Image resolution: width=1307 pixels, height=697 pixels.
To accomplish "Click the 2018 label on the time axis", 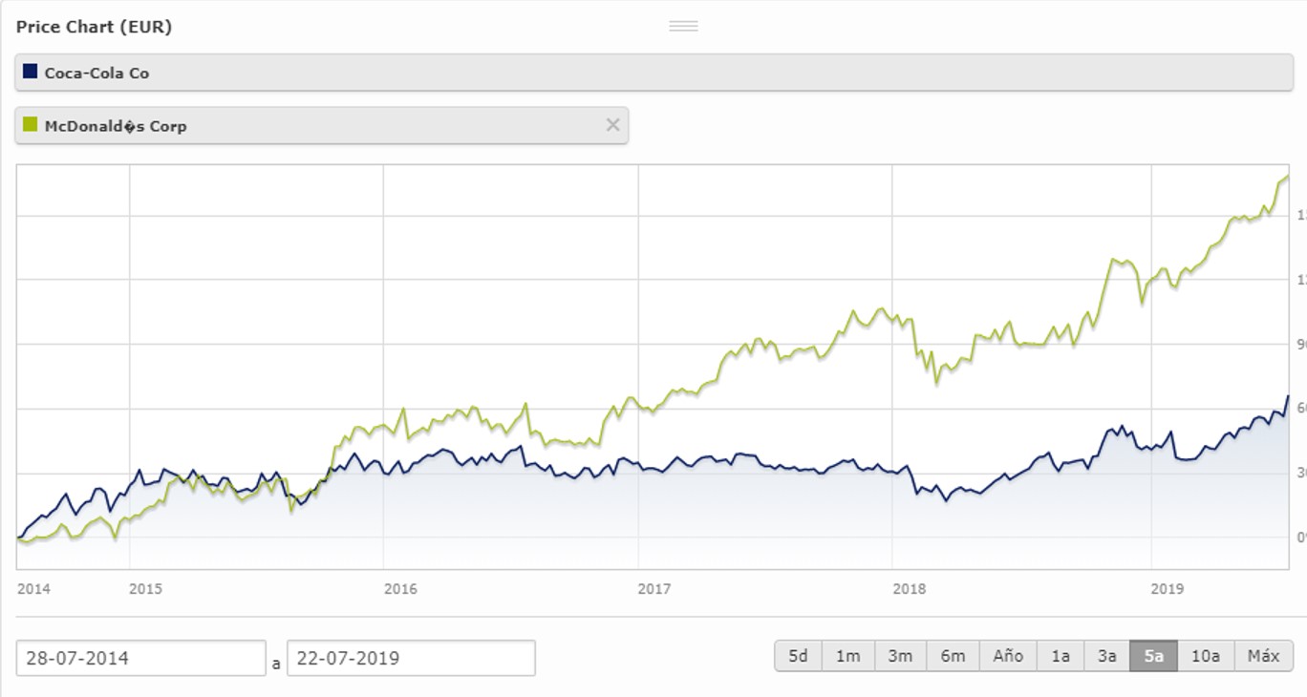I will tap(910, 589).
